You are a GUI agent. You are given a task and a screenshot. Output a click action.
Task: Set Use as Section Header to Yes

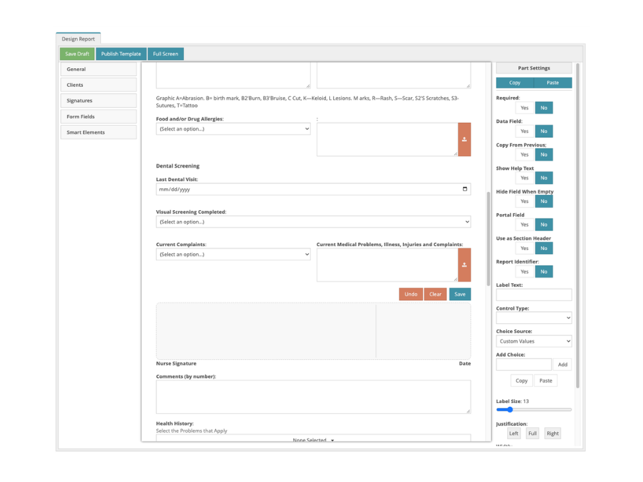(x=525, y=248)
